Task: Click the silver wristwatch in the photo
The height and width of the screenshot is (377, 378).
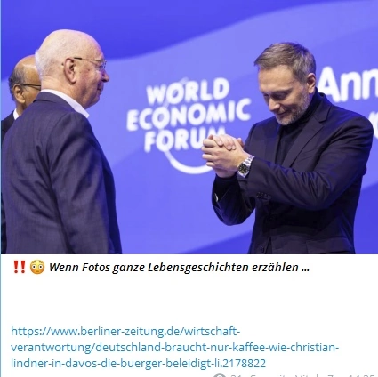Action: [x=245, y=166]
